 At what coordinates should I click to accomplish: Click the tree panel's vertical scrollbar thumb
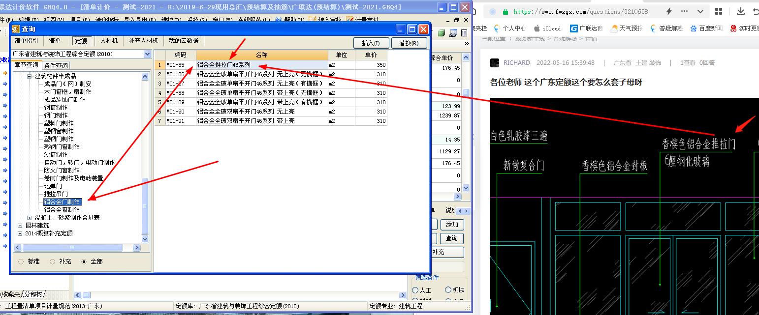(145, 206)
